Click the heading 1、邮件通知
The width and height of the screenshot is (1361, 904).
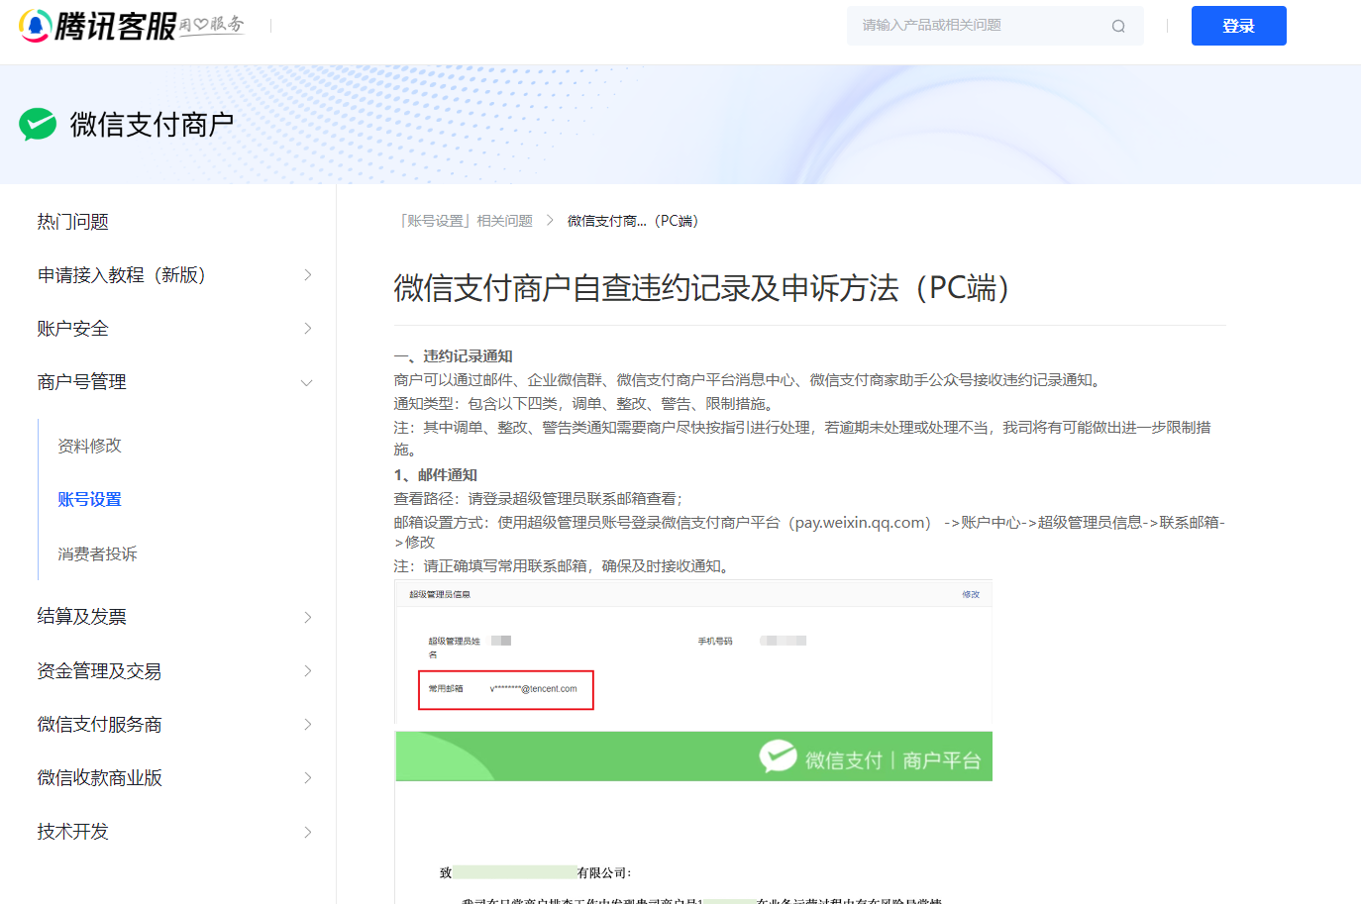coord(436,475)
